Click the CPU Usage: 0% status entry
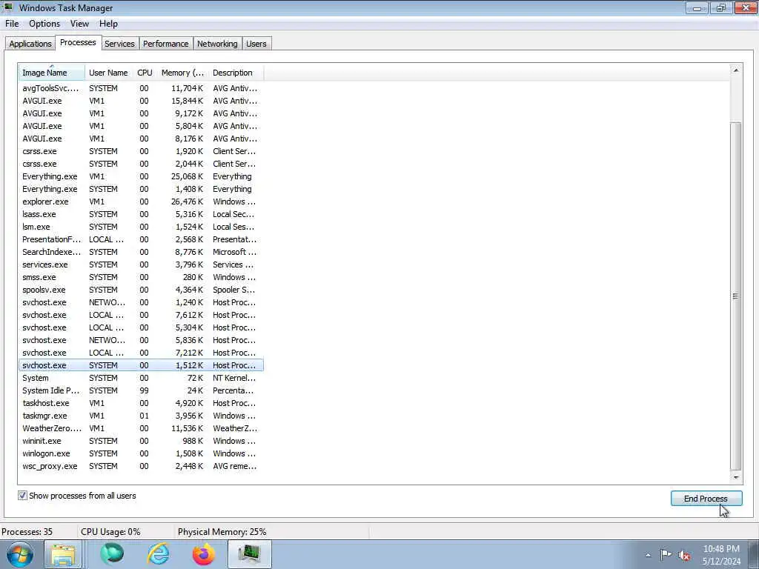The height and width of the screenshot is (569, 759). 111,532
